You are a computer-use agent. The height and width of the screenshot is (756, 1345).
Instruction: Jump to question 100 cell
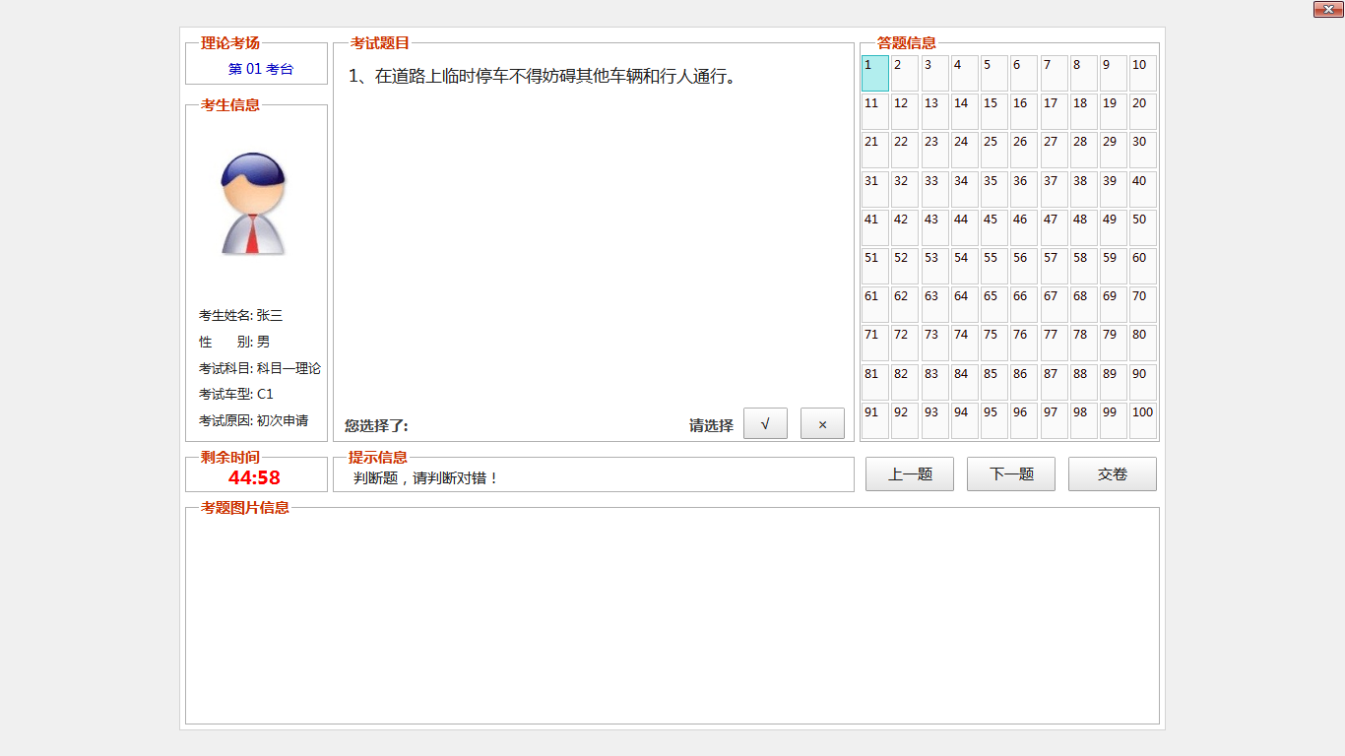click(x=1142, y=420)
